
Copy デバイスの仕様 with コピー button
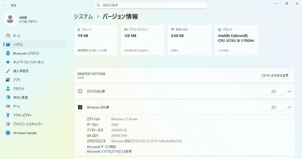click(274, 91)
